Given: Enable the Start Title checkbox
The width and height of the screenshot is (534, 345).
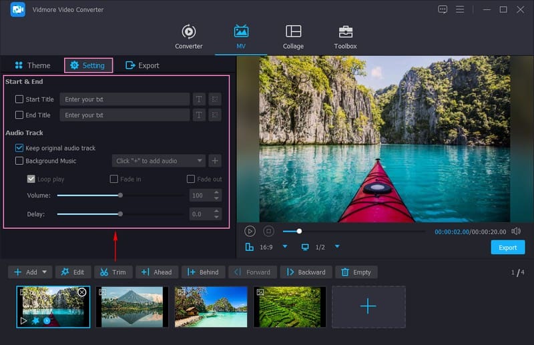Looking at the screenshot, I should [19, 99].
